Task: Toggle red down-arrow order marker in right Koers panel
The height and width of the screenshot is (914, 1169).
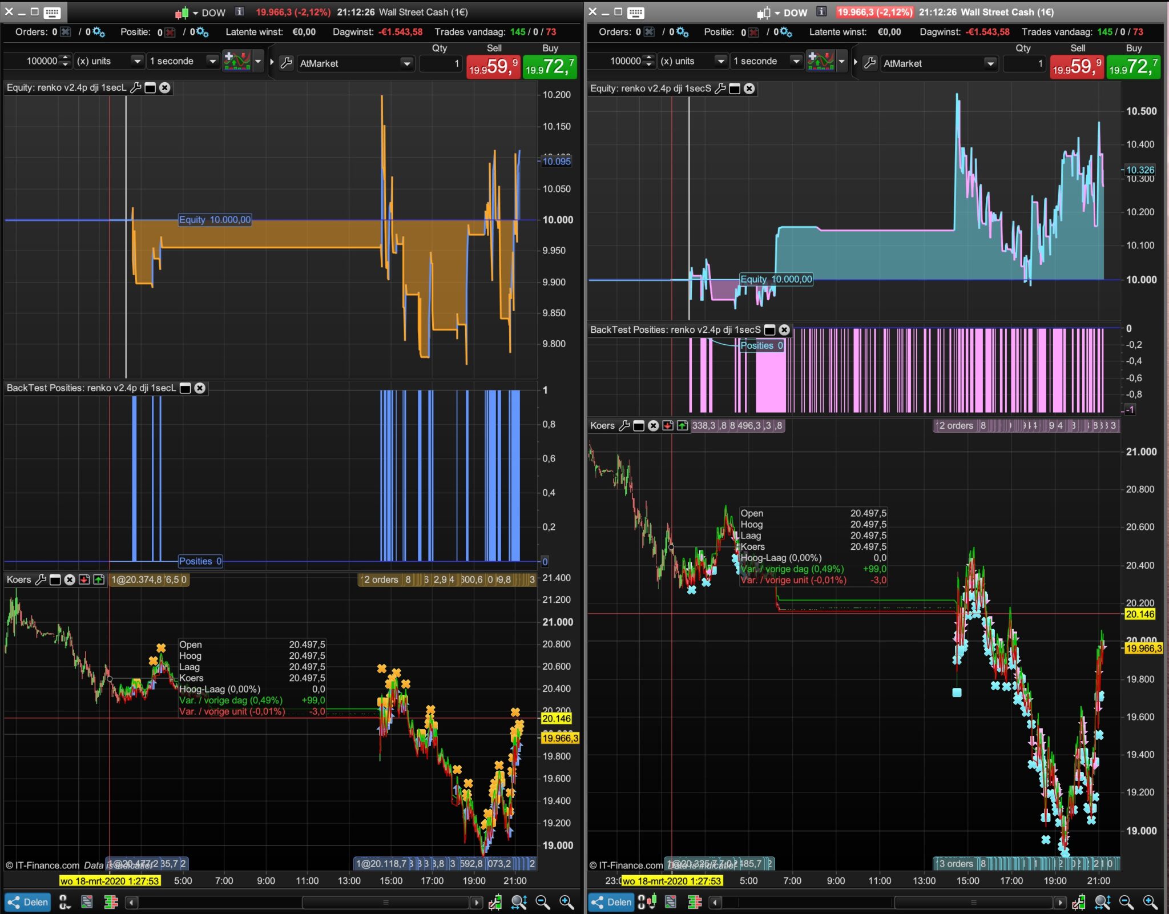Action: point(668,425)
